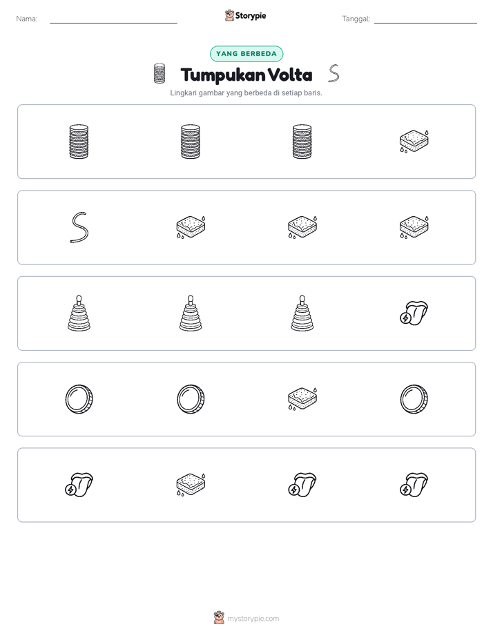The height and width of the screenshot is (638, 493).
Task: Click the YANG BERBEDA badge
Action: tap(246, 54)
